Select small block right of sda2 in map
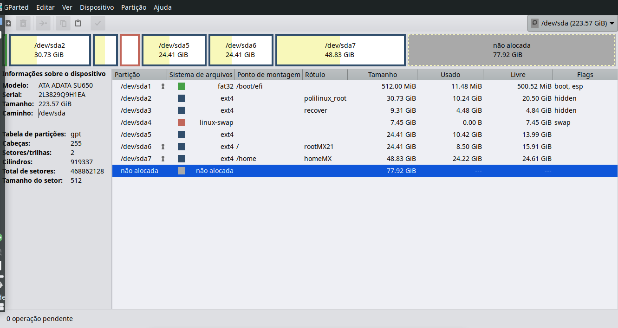Screen dimensions: 618x328 point(105,50)
